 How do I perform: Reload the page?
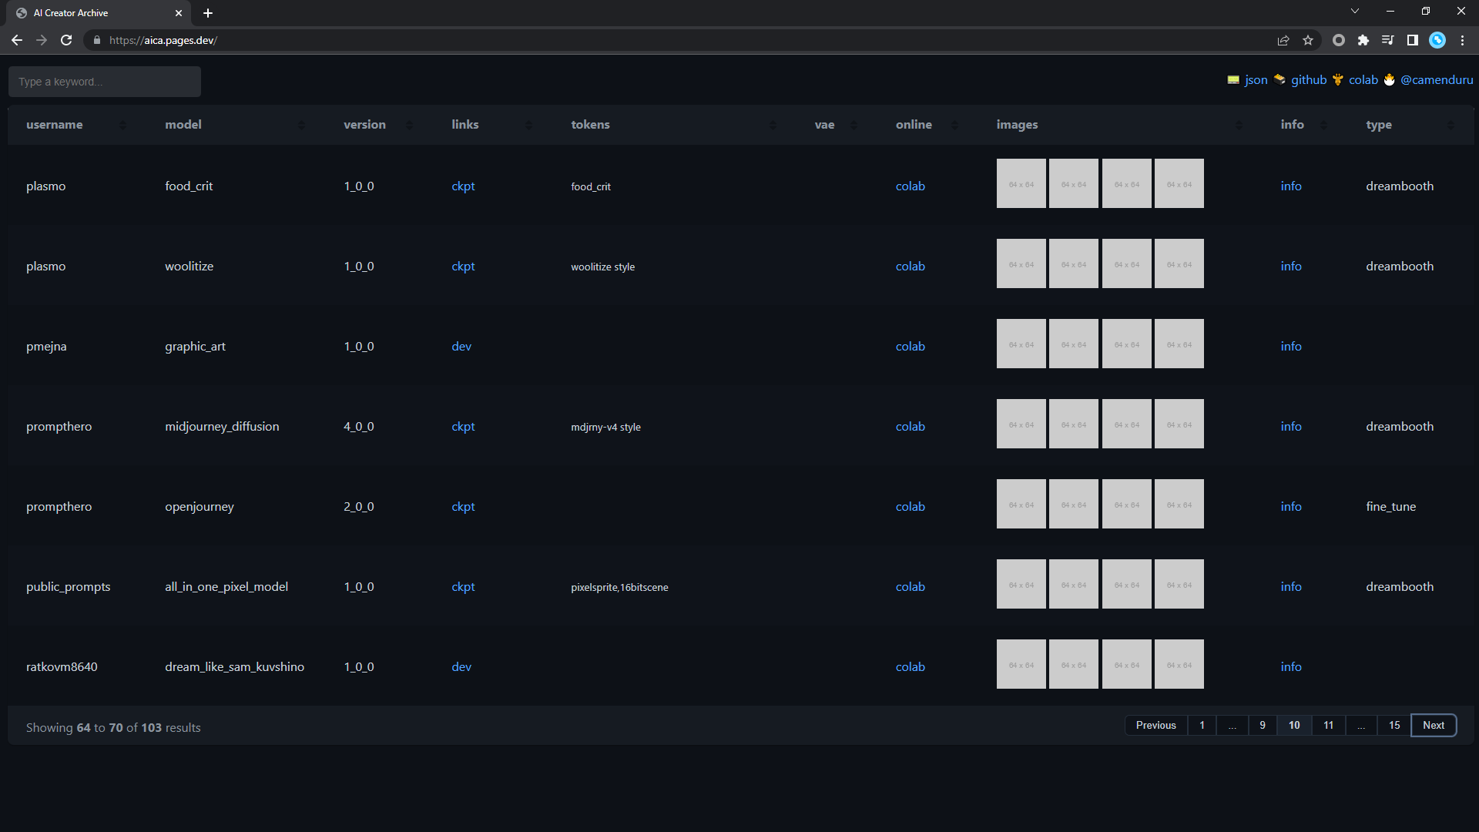tap(66, 41)
